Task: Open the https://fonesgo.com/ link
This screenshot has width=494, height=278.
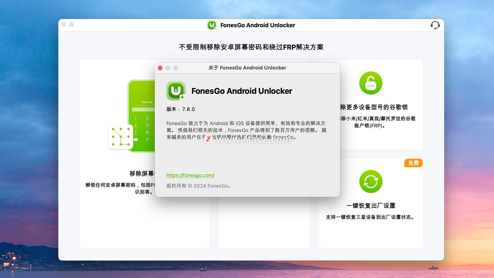Action: point(190,175)
